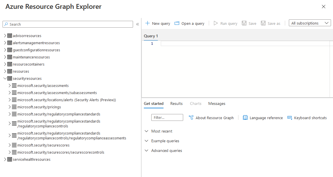Image resolution: width=333 pixels, height=177 pixels.
Task: Click the Save as icon
Action: 263,23
